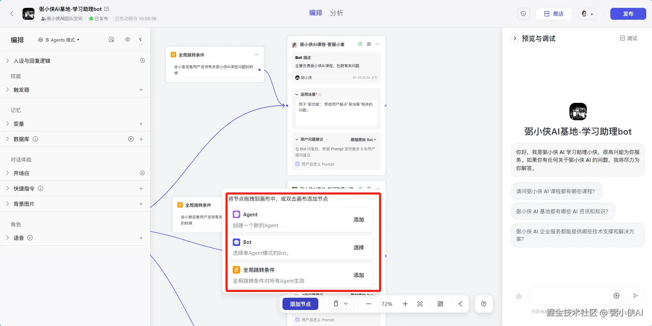The image size is (652, 326).
Task: Collapse the left 编排 panel
Action: tap(140, 40)
